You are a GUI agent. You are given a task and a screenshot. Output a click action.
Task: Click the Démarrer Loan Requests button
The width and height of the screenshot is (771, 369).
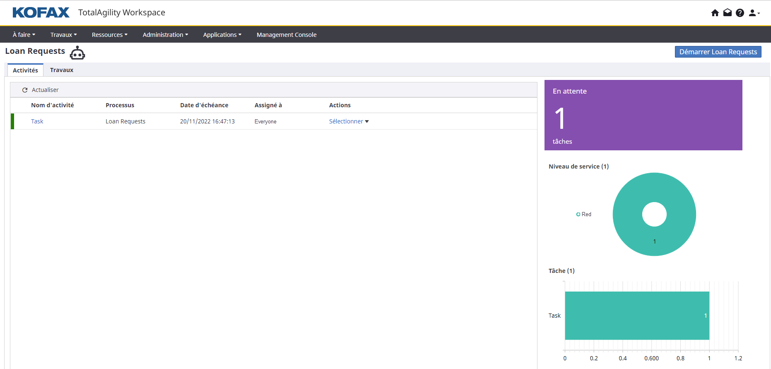[x=718, y=52]
